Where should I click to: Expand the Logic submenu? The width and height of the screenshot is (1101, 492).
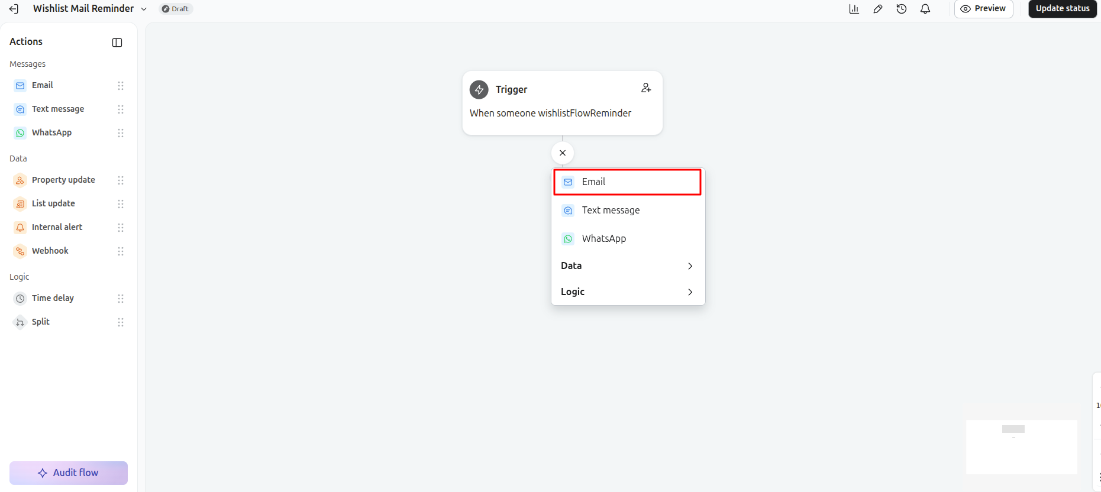click(x=628, y=292)
